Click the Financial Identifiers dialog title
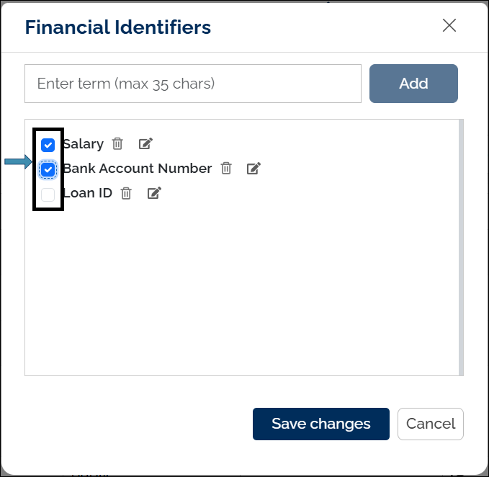Screen dimensions: 489x477 pos(117,27)
